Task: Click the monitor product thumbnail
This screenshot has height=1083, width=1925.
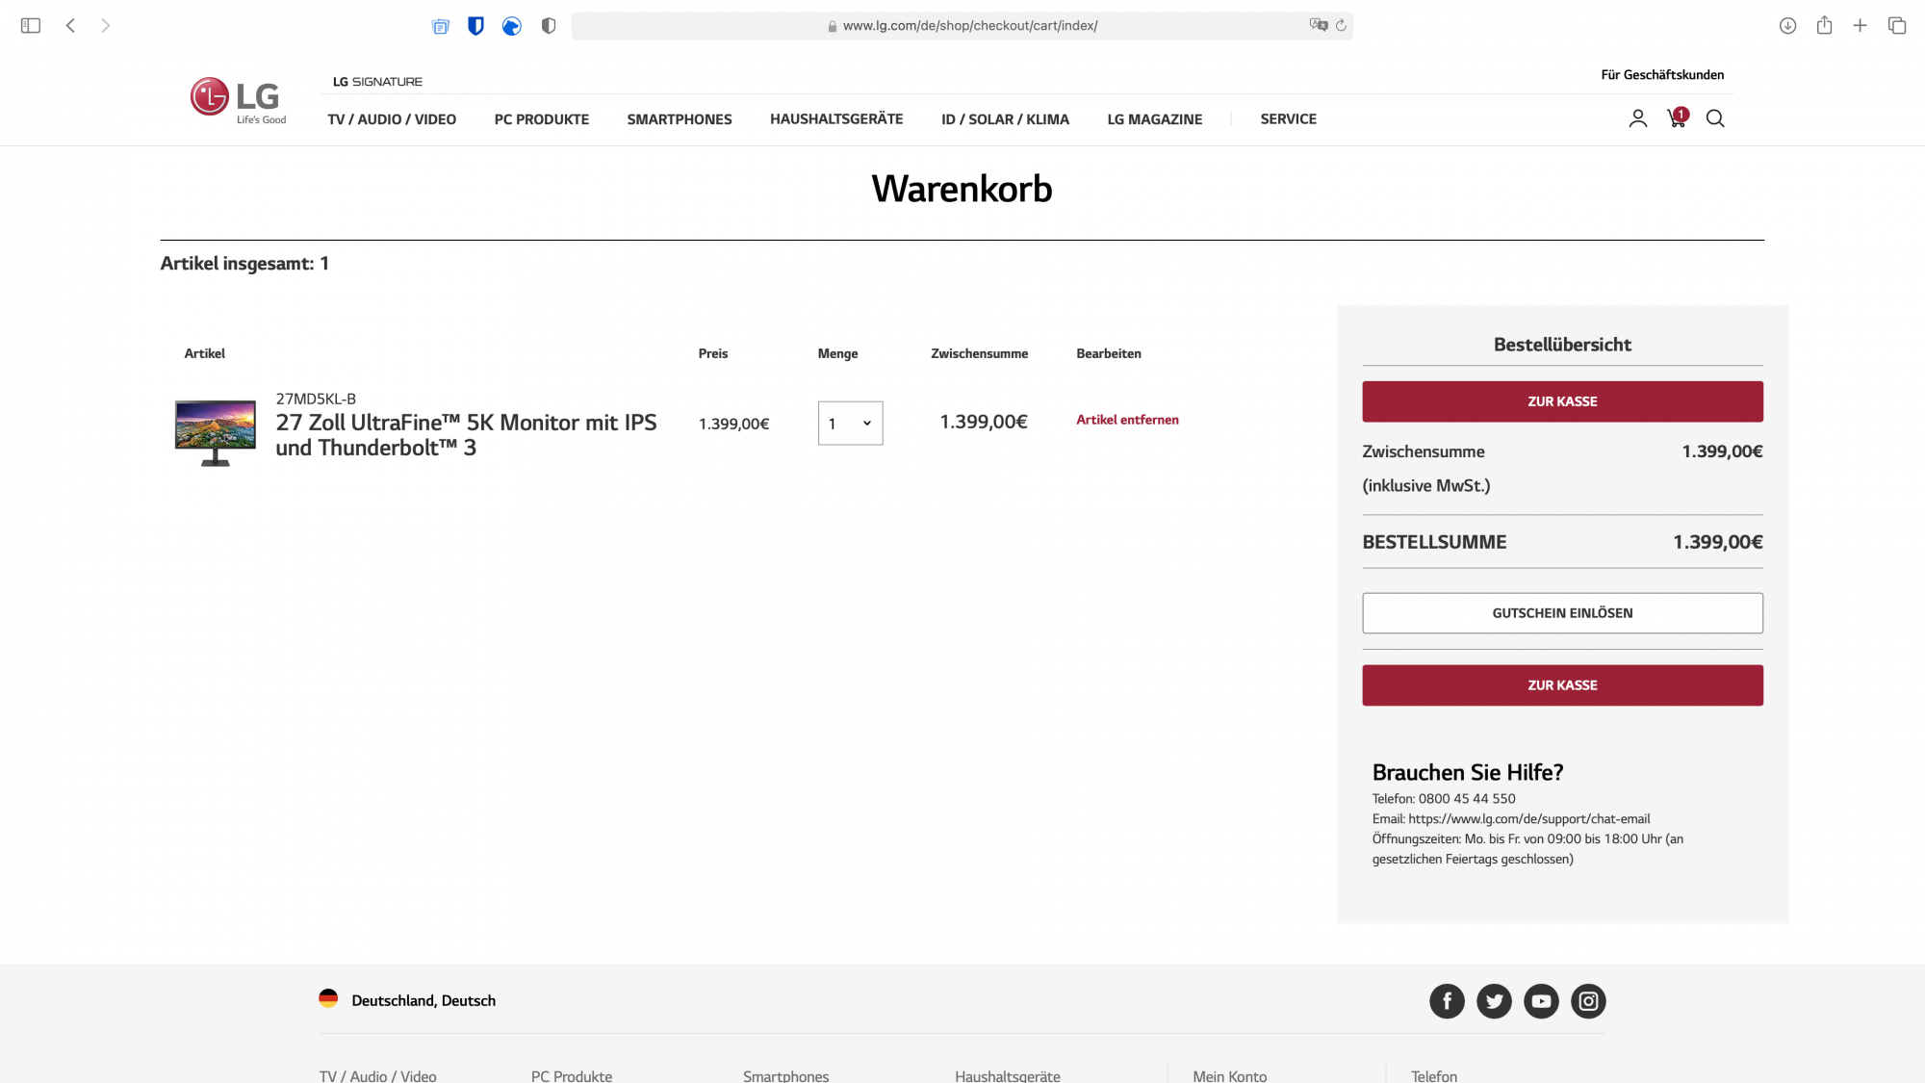Action: [216, 432]
